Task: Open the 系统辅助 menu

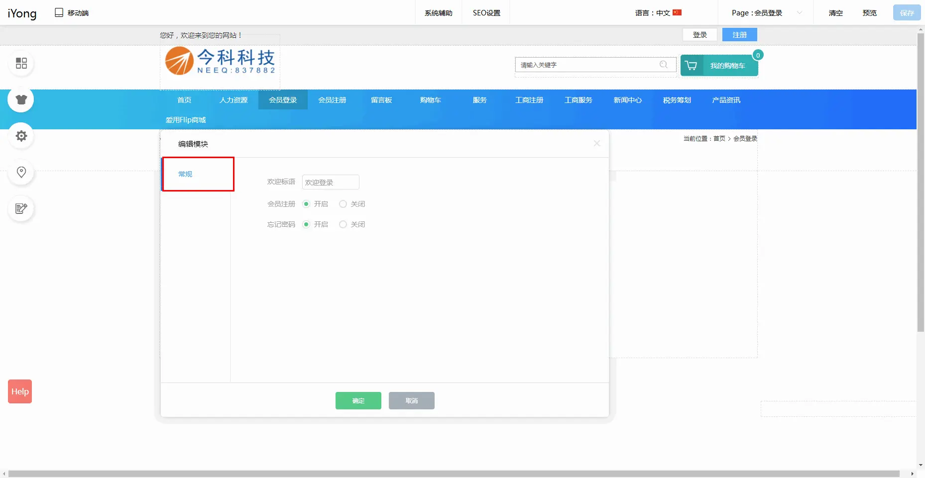Action: point(438,13)
